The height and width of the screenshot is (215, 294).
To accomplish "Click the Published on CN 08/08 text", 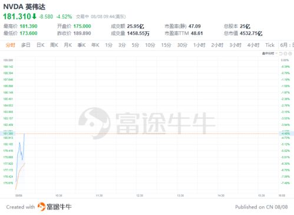I will click(262, 207).
